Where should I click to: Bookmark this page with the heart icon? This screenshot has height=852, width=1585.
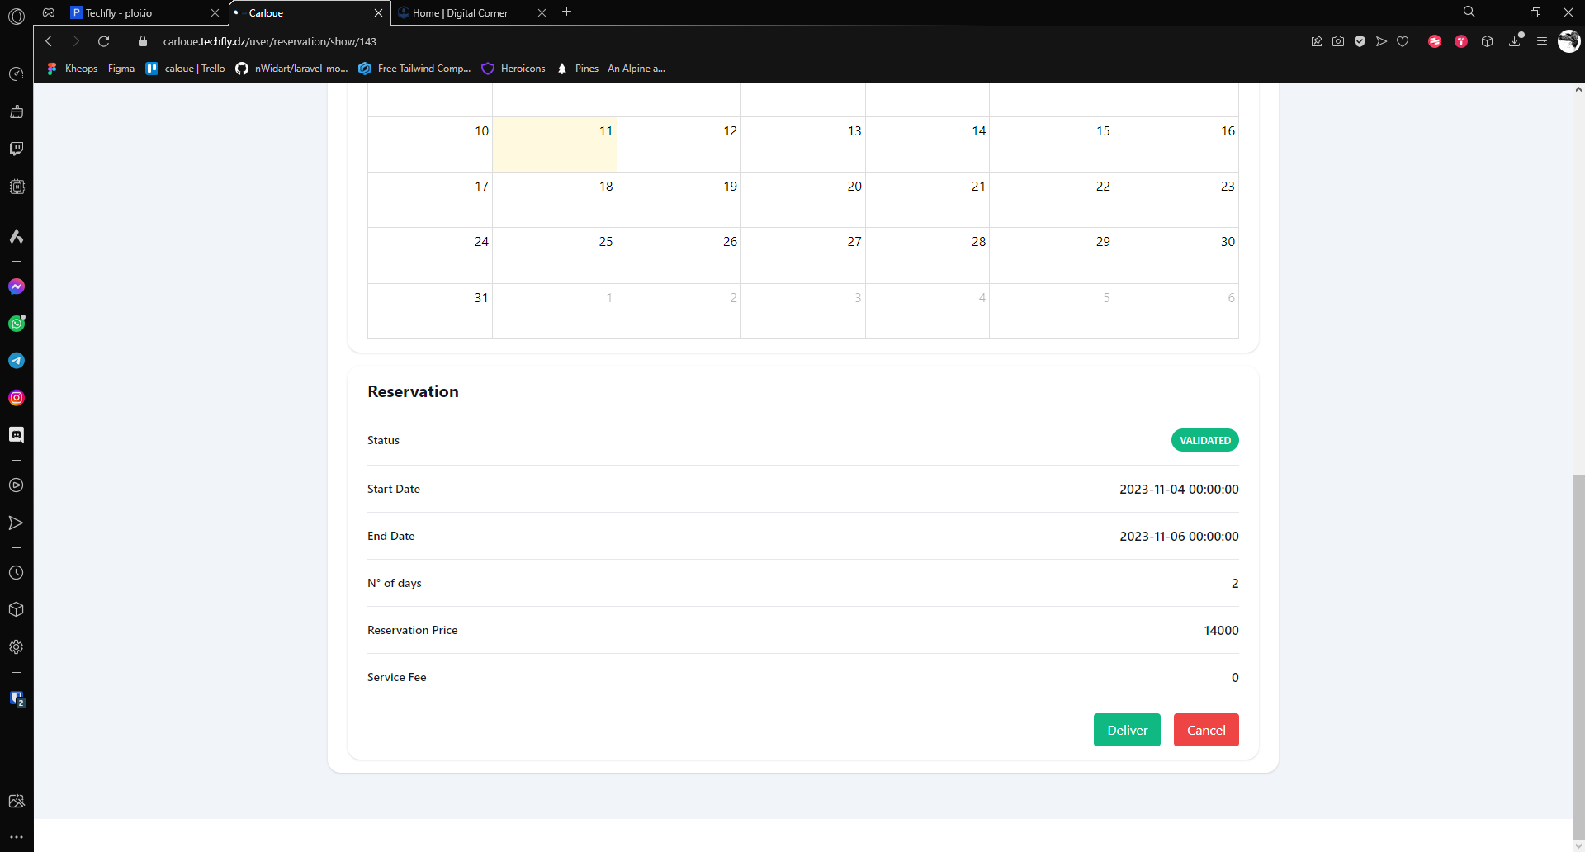tap(1403, 41)
